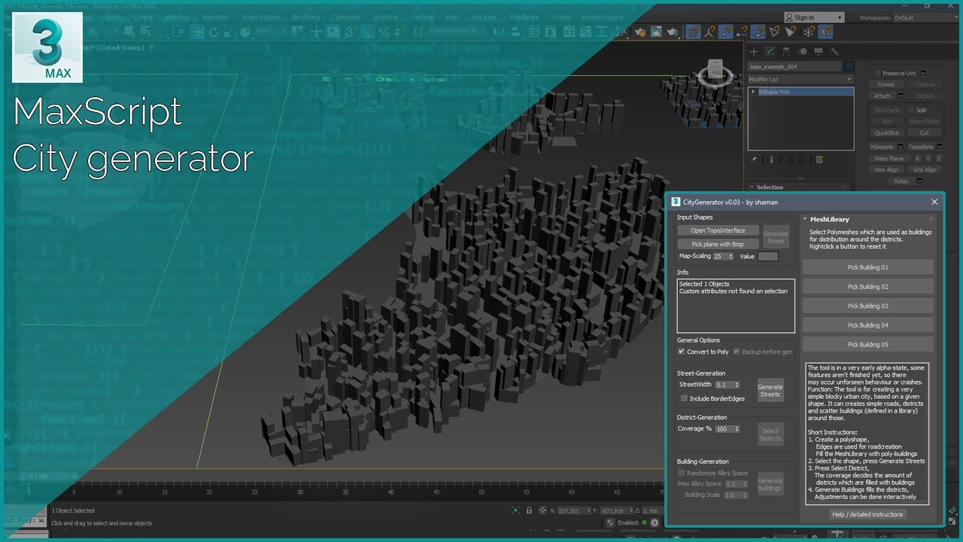This screenshot has width=963, height=542.
Task: Open the Arnold menu
Action: tap(560, 17)
